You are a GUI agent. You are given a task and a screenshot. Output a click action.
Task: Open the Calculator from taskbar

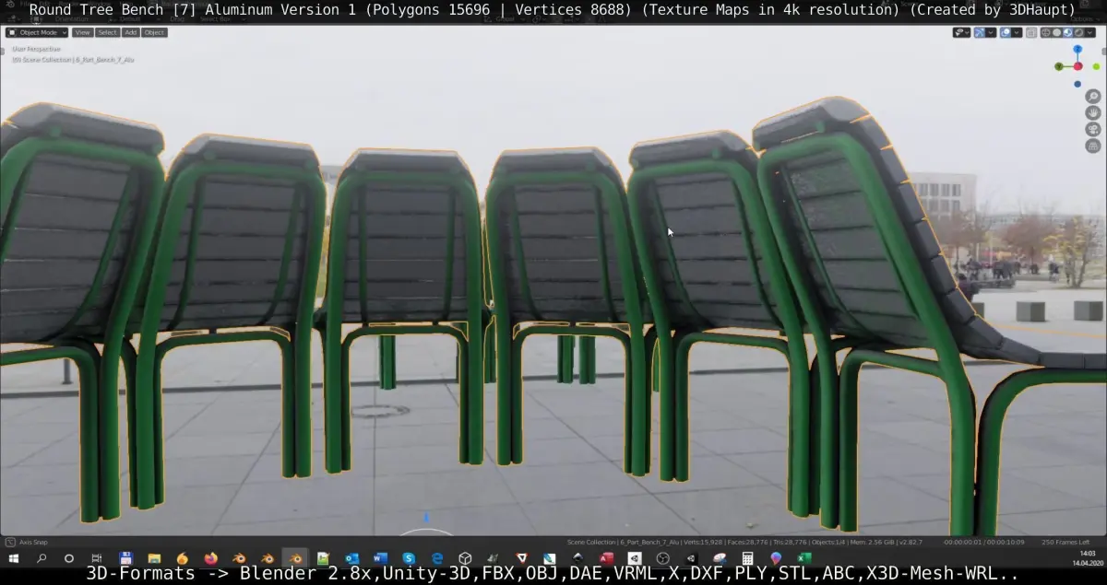click(x=747, y=558)
